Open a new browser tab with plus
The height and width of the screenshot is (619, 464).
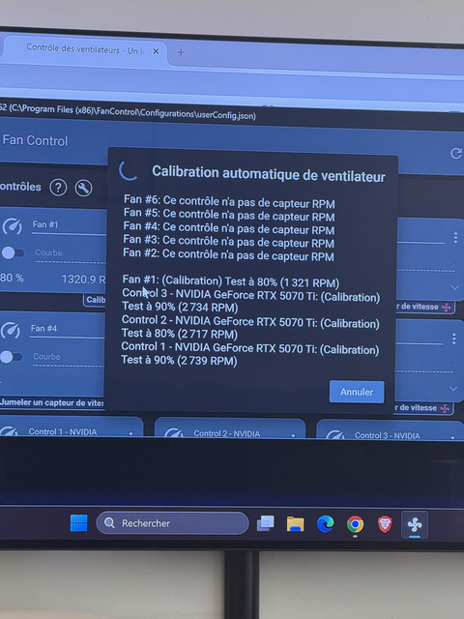(181, 52)
